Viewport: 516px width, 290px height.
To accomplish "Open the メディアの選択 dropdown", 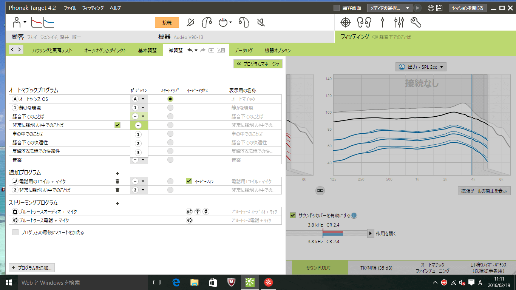I will 390,8.
